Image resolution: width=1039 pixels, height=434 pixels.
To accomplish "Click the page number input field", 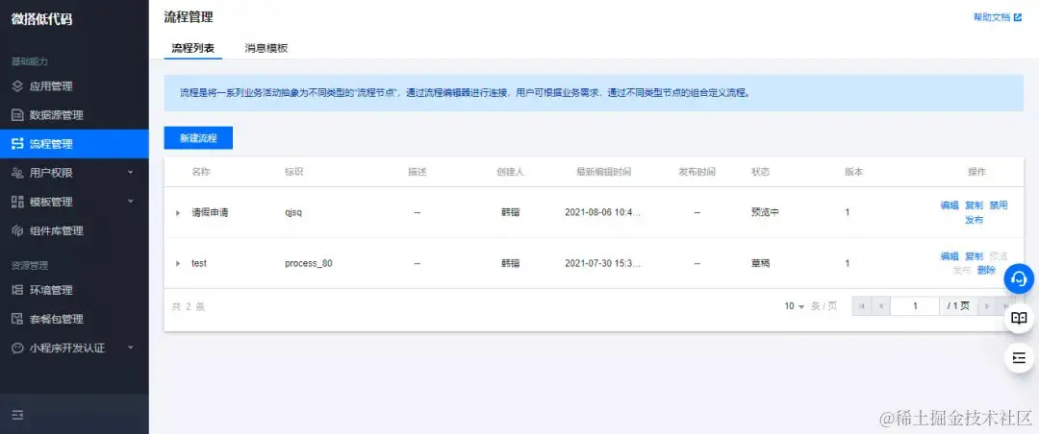I will [915, 305].
